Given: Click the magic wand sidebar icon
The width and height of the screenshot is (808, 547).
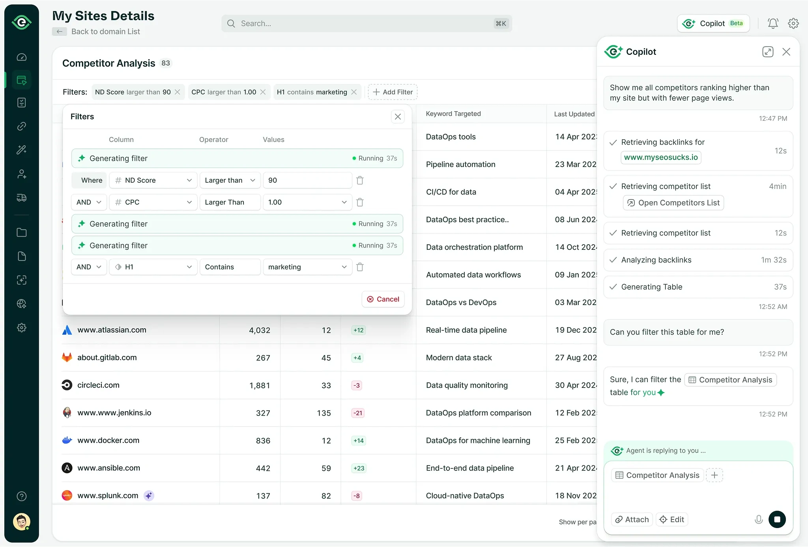Looking at the screenshot, I should (x=22, y=150).
